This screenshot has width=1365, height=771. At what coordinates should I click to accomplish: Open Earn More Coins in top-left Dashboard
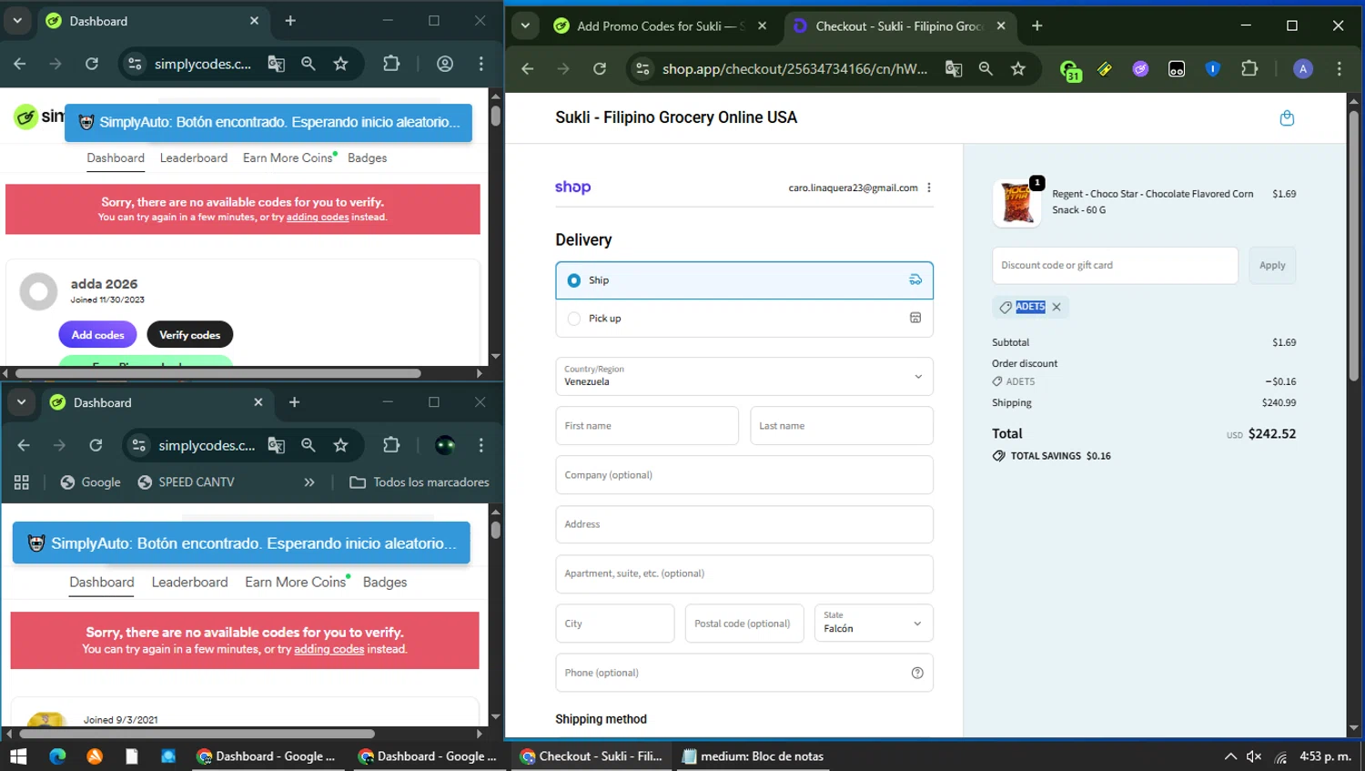[288, 157]
